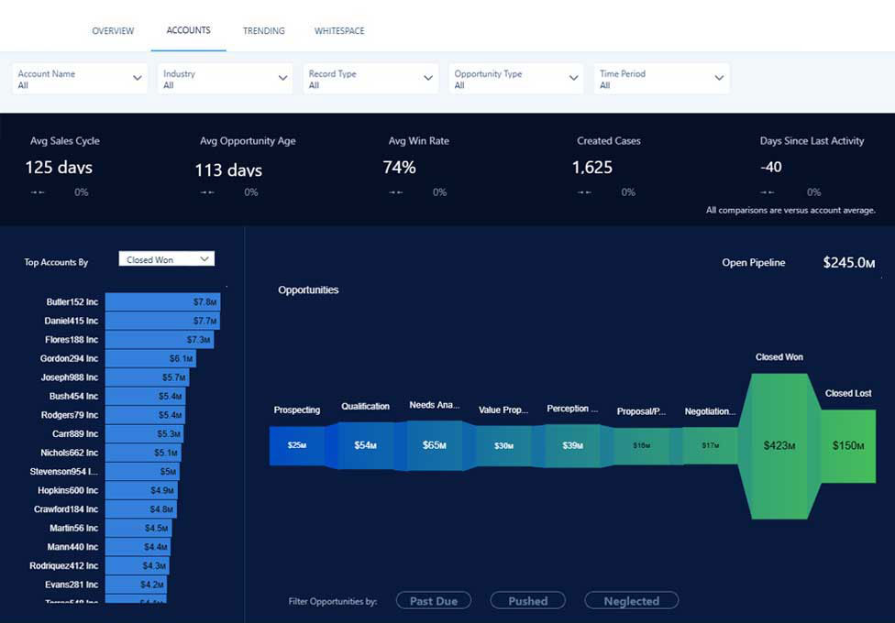Viewport: 895px width, 623px height.
Task: Select the Value Proposition $30M stage
Action: [x=503, y=445]
